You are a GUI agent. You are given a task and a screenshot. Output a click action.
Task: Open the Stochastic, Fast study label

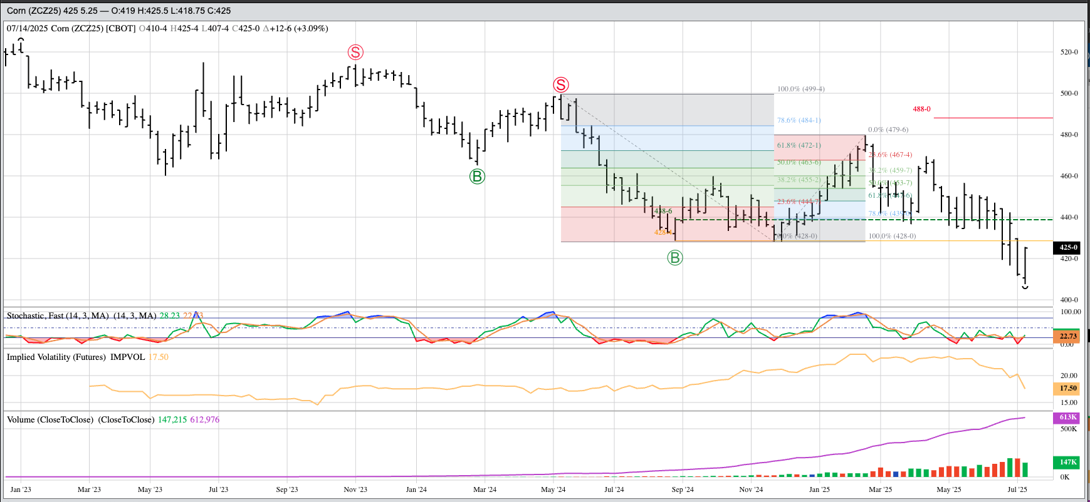(x=81, y=315)
